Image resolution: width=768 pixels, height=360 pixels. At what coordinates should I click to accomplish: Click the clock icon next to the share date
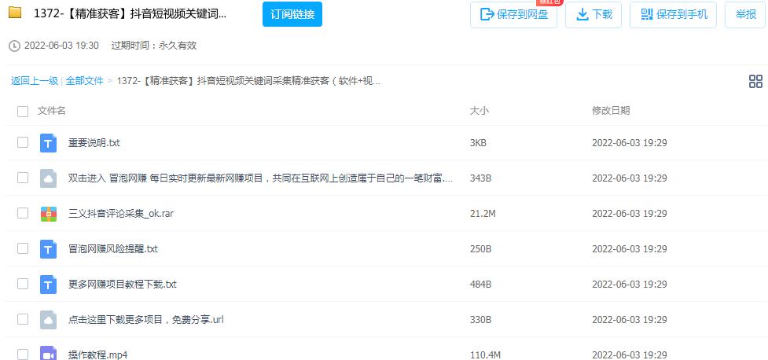pyautogui.click(x=15, y=46)
